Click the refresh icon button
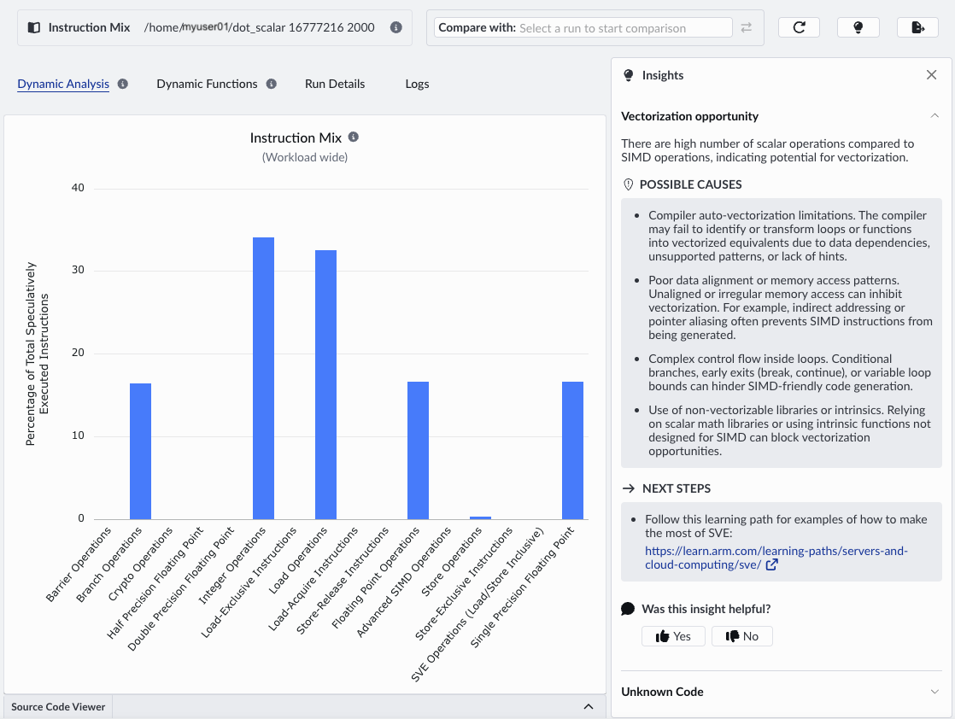The width and height of the screenshot is (955, 719). (799, 27)
